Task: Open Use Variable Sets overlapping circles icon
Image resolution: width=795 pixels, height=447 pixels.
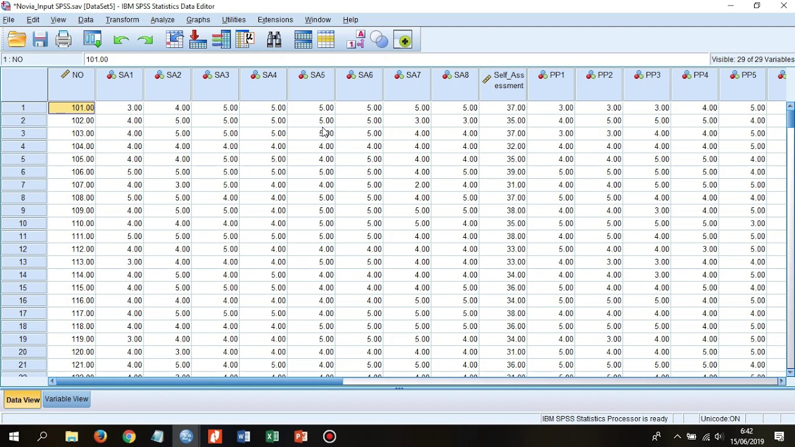Action: [379, 40]
